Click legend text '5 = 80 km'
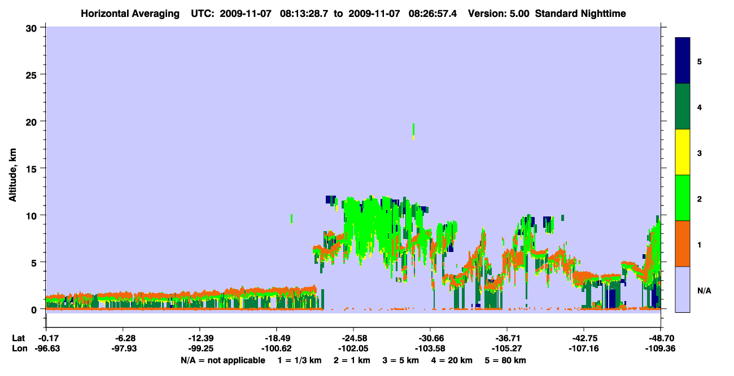This screenshot has width=734, height=376. coord(506,360)
